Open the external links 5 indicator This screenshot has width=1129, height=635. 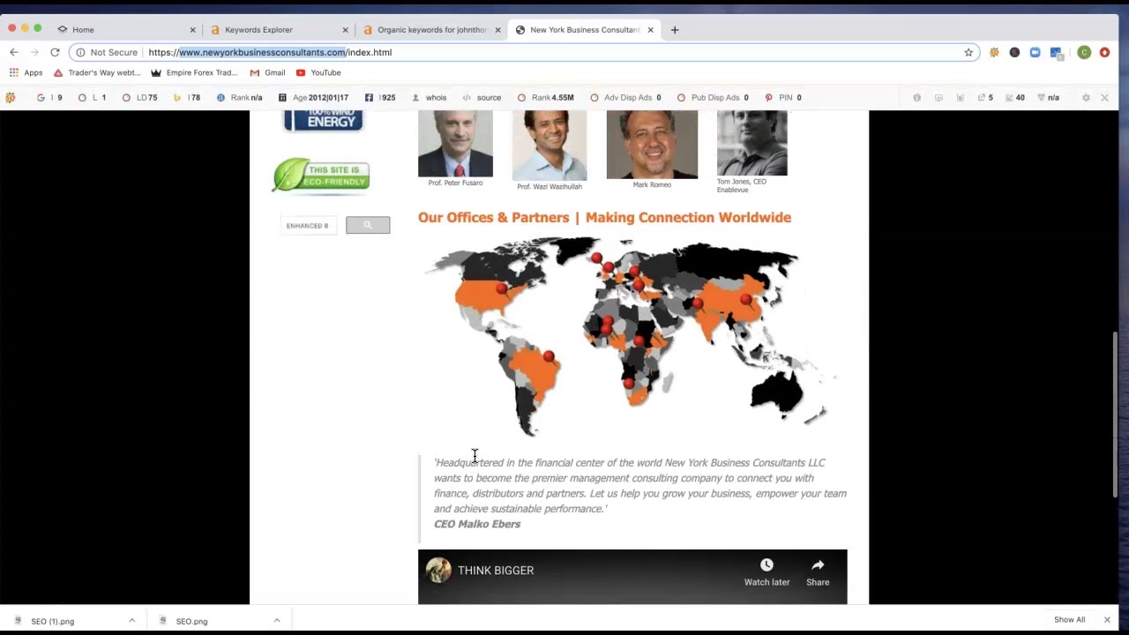coord(985,98)
